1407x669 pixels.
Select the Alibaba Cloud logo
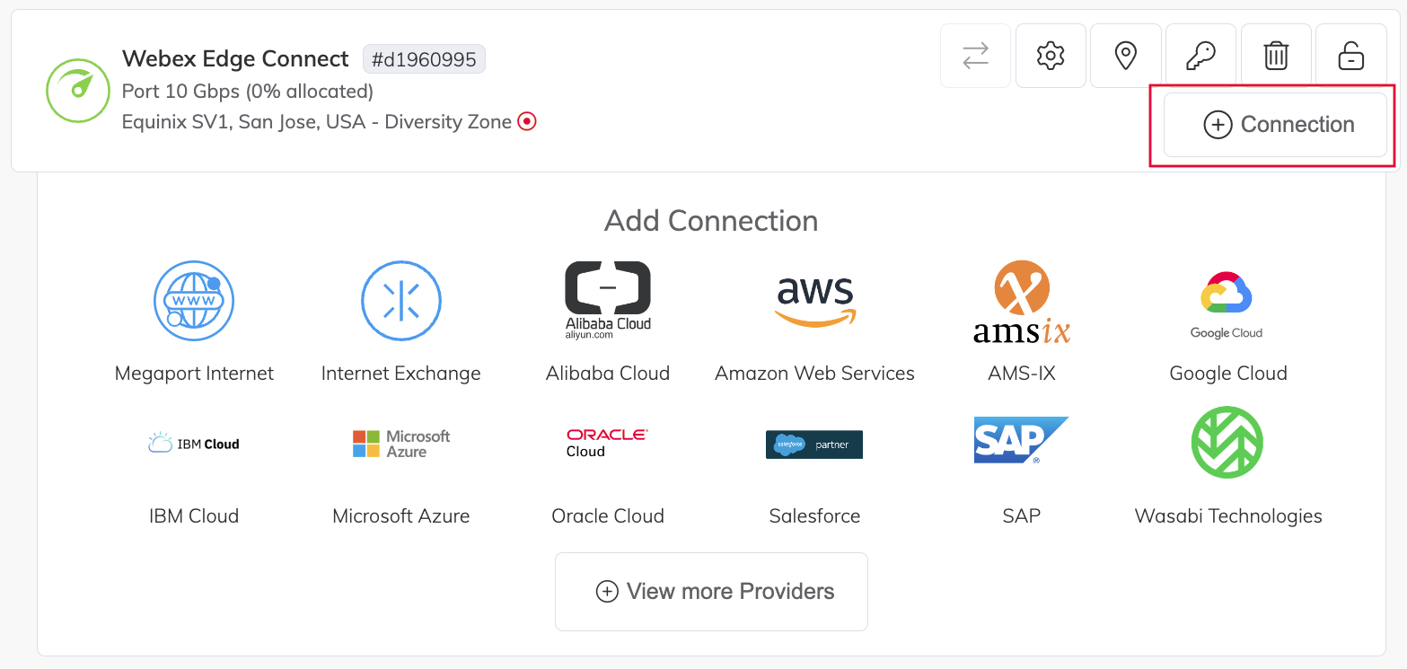click(x=607, y=300)
